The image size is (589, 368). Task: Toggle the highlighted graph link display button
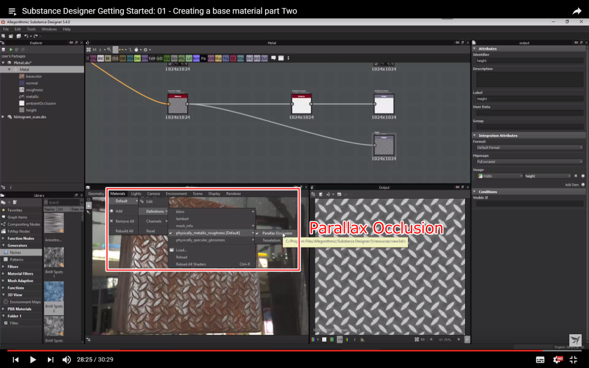(x=115, y=50)
